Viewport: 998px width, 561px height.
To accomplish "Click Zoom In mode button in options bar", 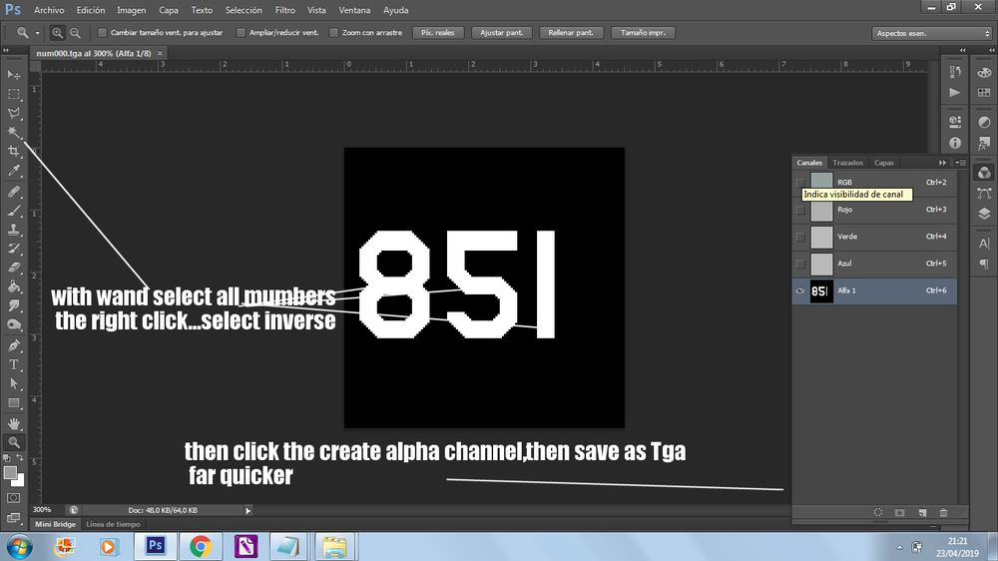I will pos(57,33).
